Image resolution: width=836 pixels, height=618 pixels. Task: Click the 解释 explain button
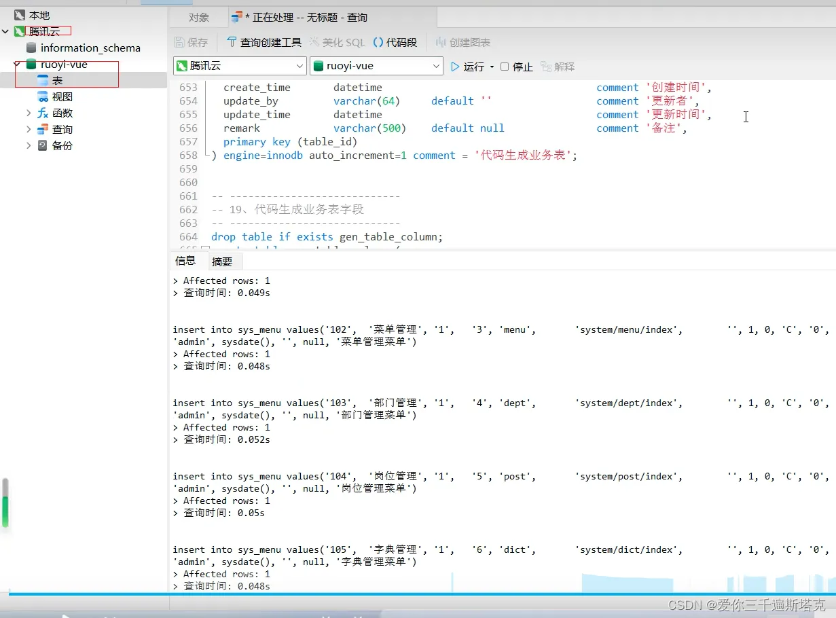pos(558,67)
